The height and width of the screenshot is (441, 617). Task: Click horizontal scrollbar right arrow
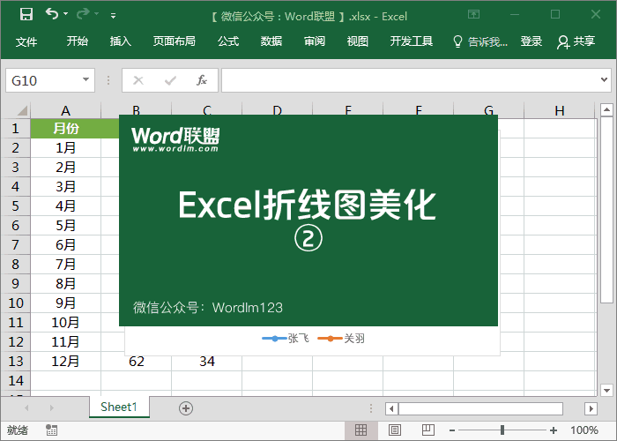pos(591,408)
